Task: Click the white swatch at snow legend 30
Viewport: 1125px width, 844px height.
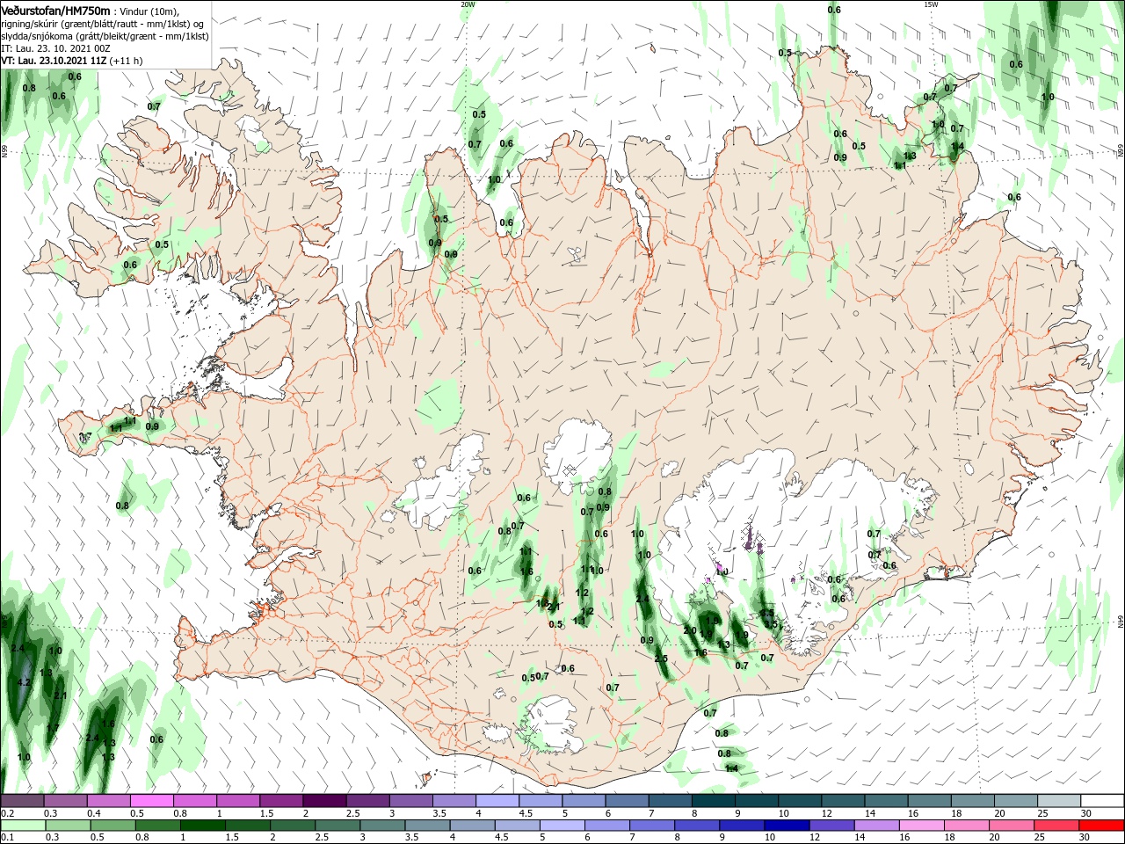Action: point(1102,801)
